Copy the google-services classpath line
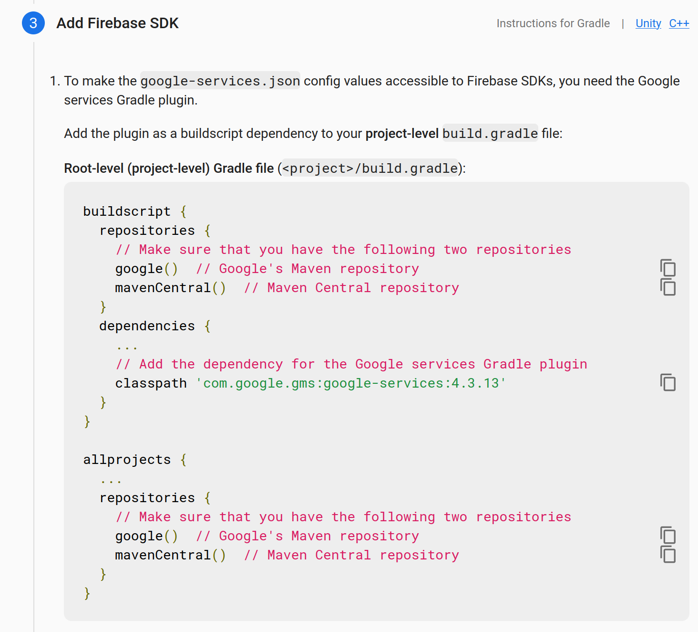This screenshot has height=632, width=698. coord(668,383)
